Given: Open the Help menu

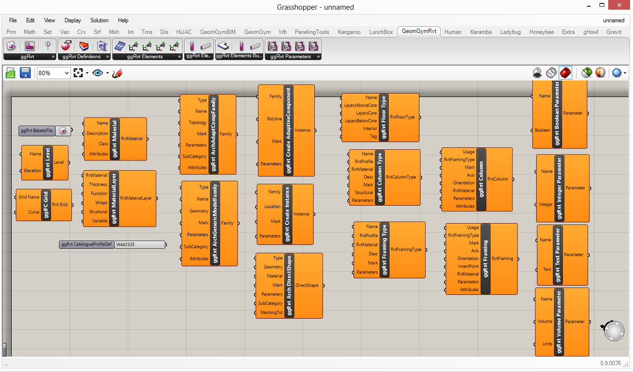Looking at the screenshot, I should pos(123,20).
